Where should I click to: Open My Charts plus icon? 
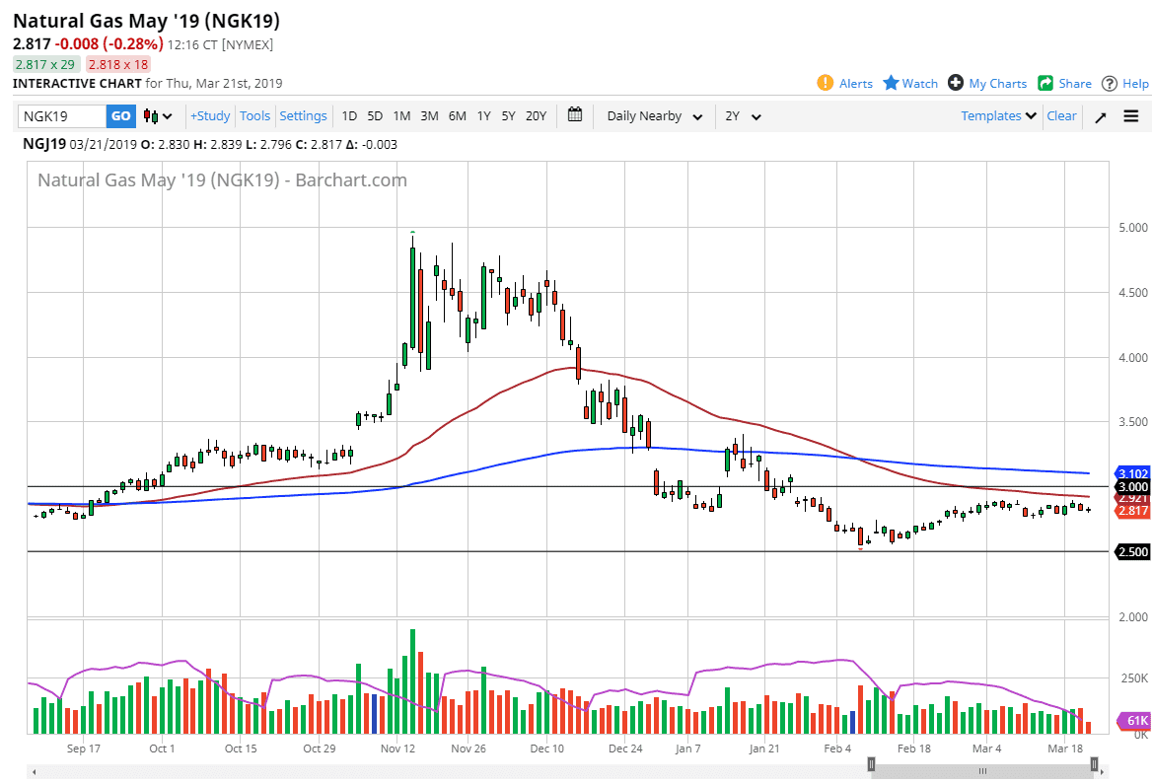(956, 83)
